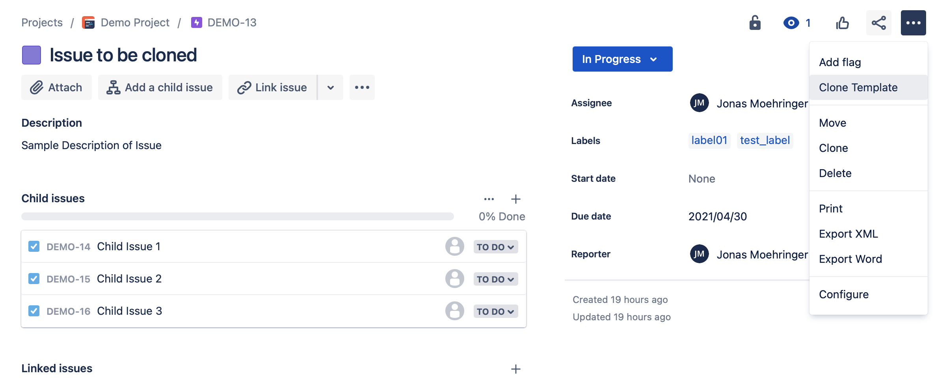Click the Attach button
Image resolution: width=934 pixels, height=384 pixels.
click(x=56, y=87)
